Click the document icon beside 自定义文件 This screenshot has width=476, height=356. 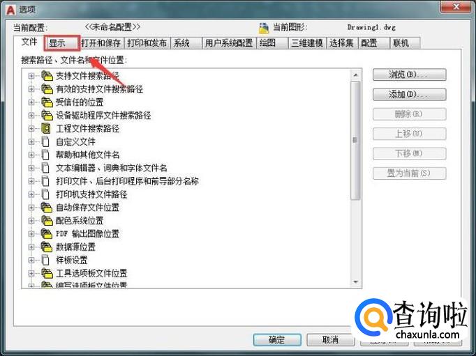pos(45,141)
